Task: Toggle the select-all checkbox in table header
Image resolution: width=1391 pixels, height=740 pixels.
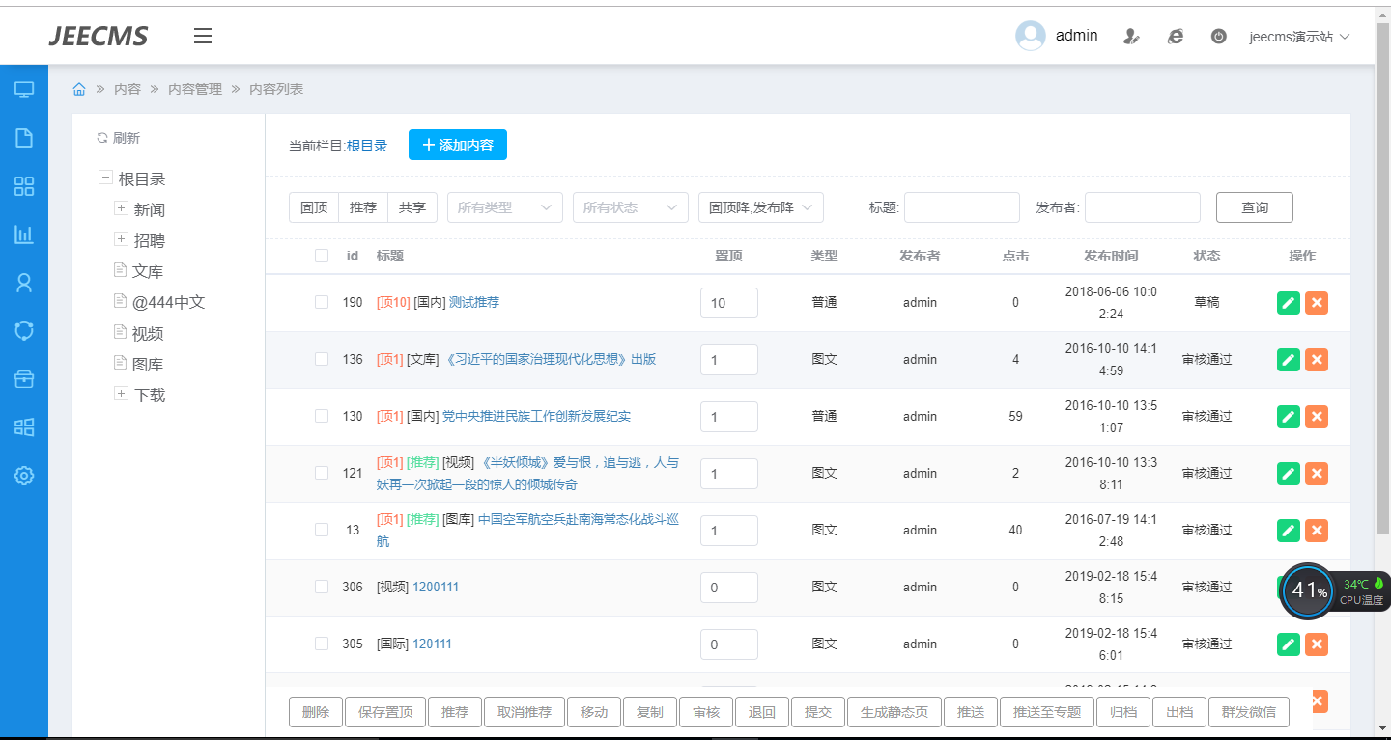Action: (x=322, y=256)
